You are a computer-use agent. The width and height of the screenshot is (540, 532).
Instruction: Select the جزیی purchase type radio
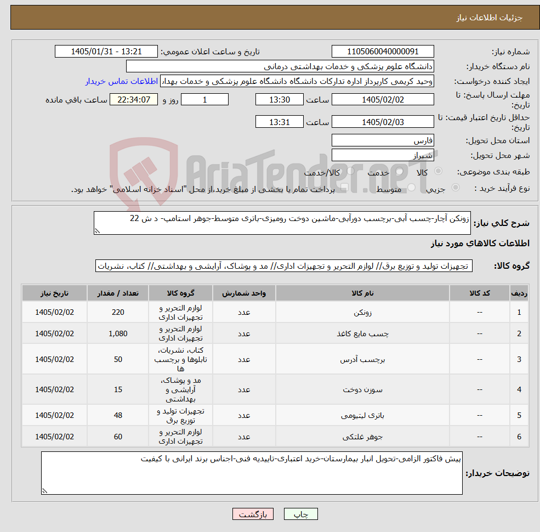[455, 188]
